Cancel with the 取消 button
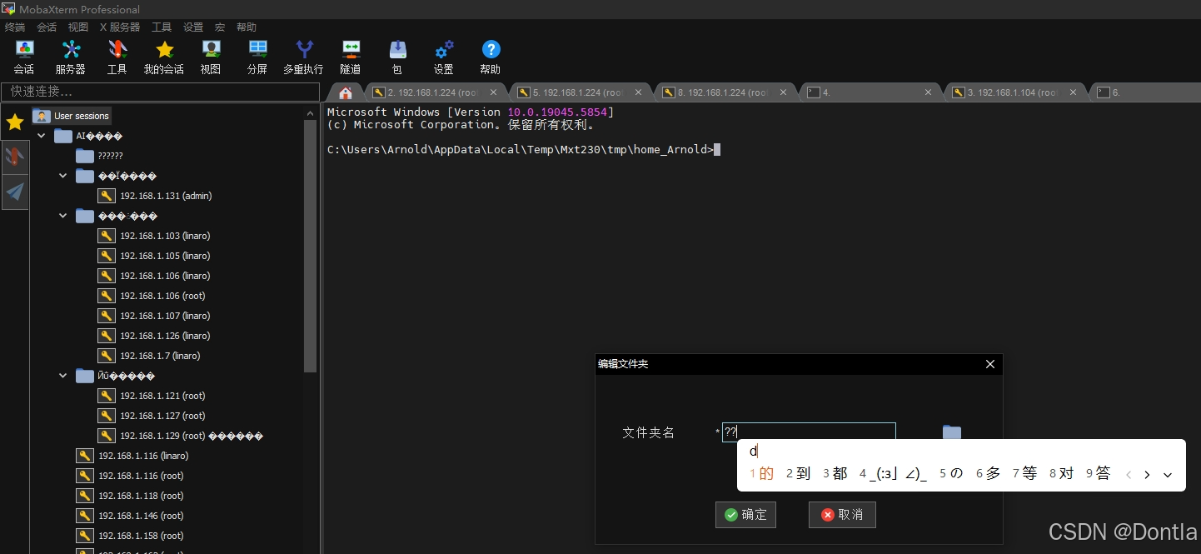1201x554 pixels. pyautogui.click(x=842, y=515)
